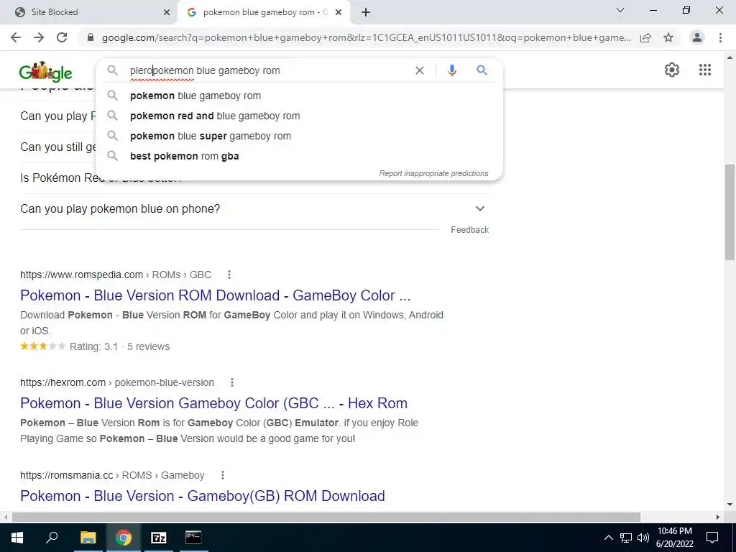Click the taskbar clock showing 10:46 PM
The width and height of the screenshot is (736, 552).
674,538
